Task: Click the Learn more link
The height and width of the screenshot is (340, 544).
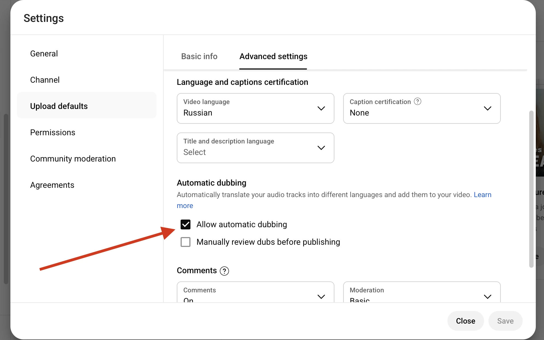Action: [482, 195]
